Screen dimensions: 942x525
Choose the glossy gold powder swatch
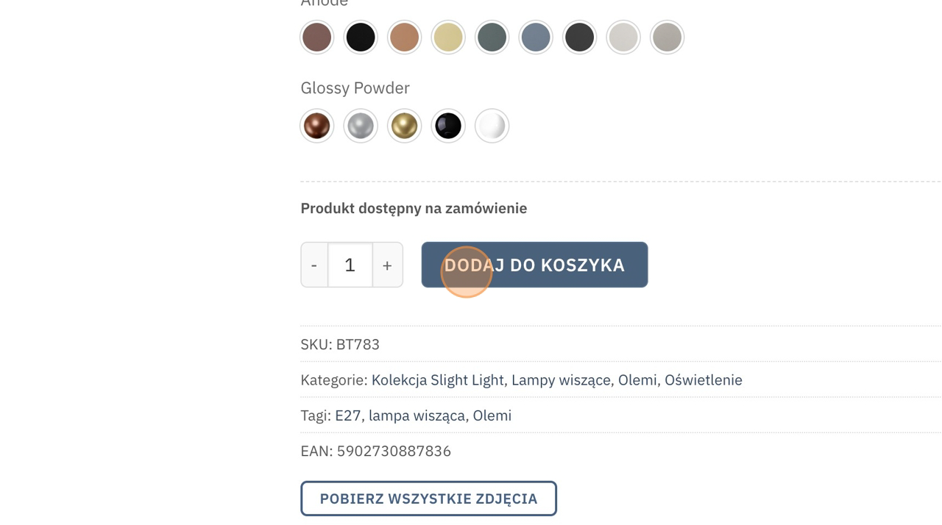coord(404,126)
